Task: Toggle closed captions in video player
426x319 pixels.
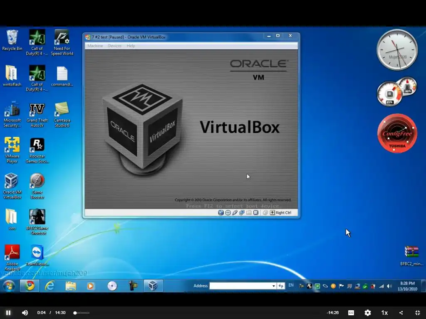Action: [351, 313]
